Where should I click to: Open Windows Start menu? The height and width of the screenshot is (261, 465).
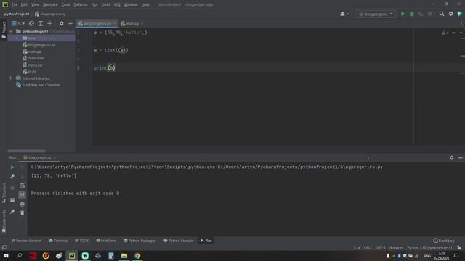[x=6, y=256]
